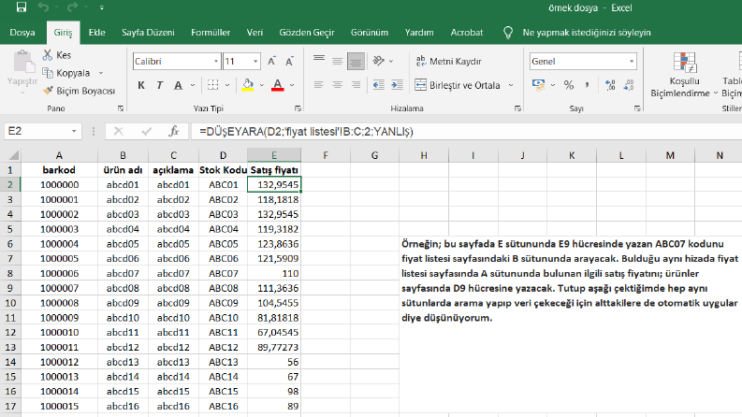Apply the yellow fill color

click(x=248, y=85)
